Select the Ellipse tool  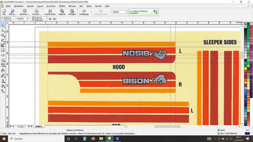[3, 55]
